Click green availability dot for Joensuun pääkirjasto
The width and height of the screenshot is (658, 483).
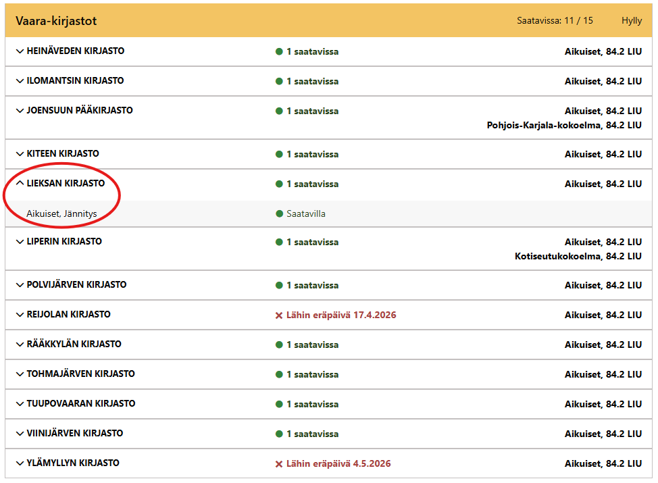coord(279,111)
